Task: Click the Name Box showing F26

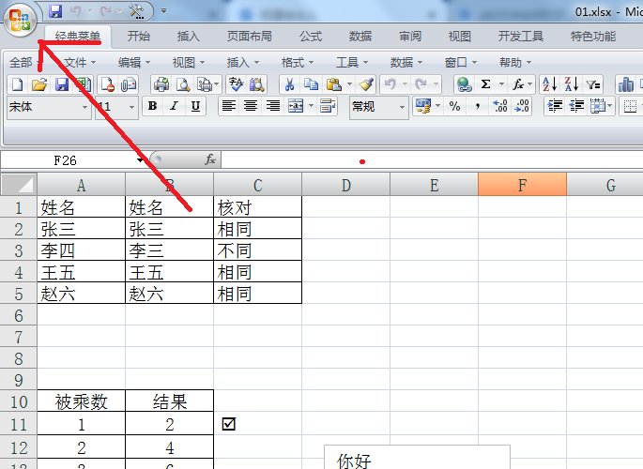Action: 68,159
